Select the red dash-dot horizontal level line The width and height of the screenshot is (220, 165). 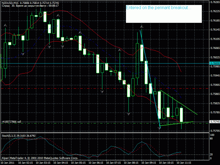tap(105, 88)
